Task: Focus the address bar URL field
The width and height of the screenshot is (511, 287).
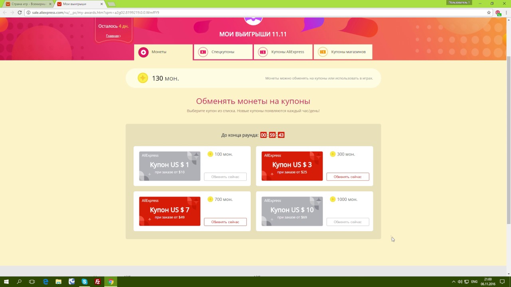Action: [x=255, y=12]
